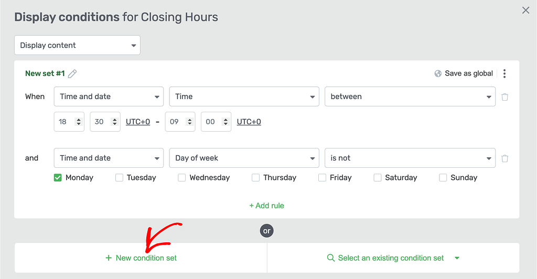Expand the 'is not' operator dropdown
The width and height of the screenshot is (537, 279).
(410, 158)
